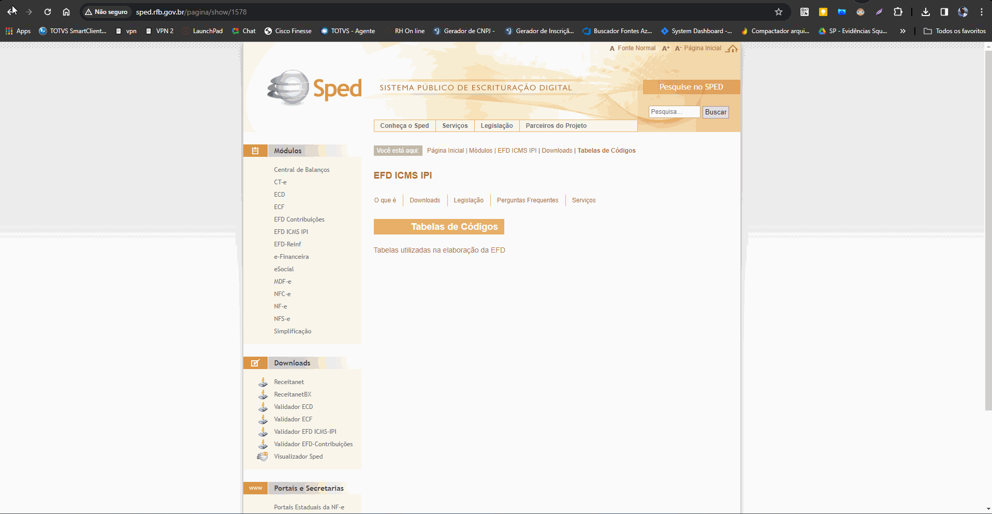Image resolution: width=992 pixels, height=514 pixels.
Task: Open Portais Estaduais da NF-e link
Action: click(x=309, y=507)
